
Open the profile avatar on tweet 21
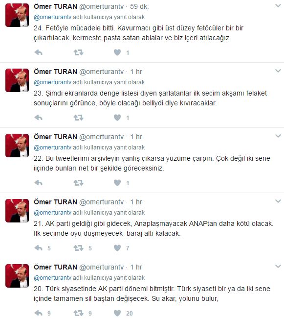tap(17, 211)
